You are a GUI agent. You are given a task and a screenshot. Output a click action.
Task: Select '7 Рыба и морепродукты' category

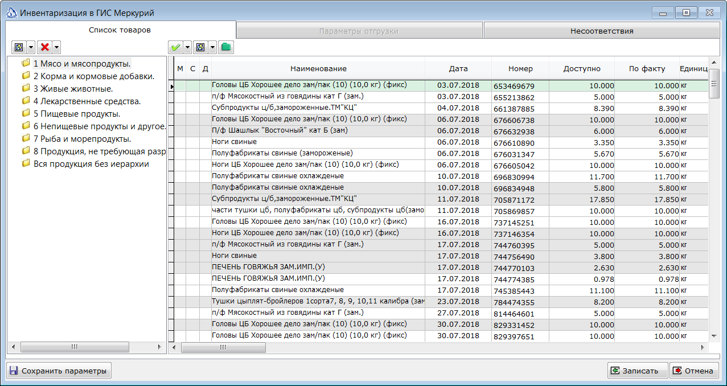pyautogui.click(x=82, y=138)
